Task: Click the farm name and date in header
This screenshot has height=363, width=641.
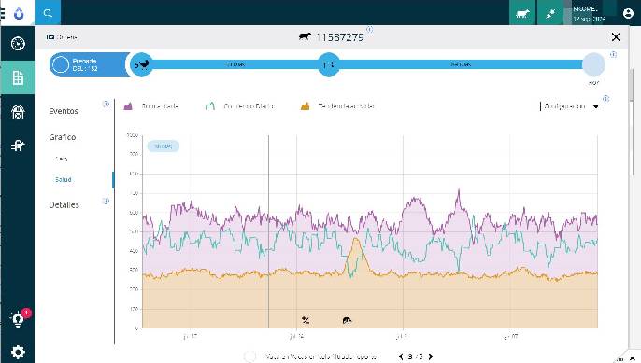Action: click(589, 13)
